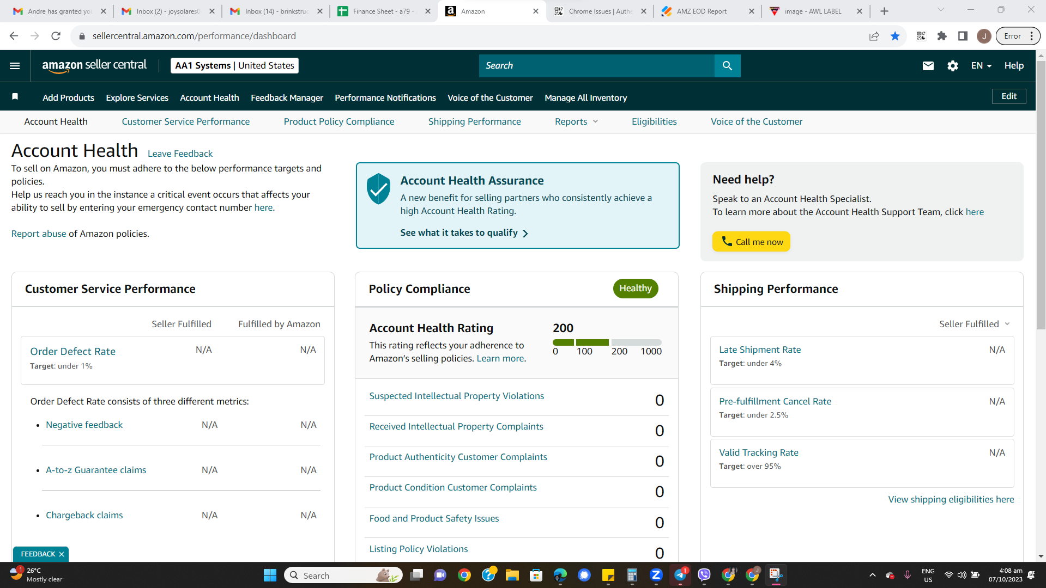Open the Chrome profile avatar J
Image resolution: width=1046 pixels, height=588 pixels.
[x=984, y=36]
